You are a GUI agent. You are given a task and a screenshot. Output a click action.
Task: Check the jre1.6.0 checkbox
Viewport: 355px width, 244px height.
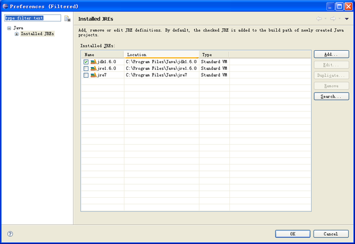tap(86, 69)
